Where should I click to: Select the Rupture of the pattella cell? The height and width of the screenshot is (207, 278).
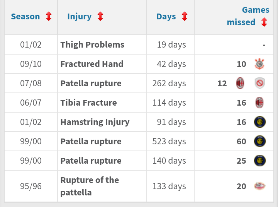(90, 186)
